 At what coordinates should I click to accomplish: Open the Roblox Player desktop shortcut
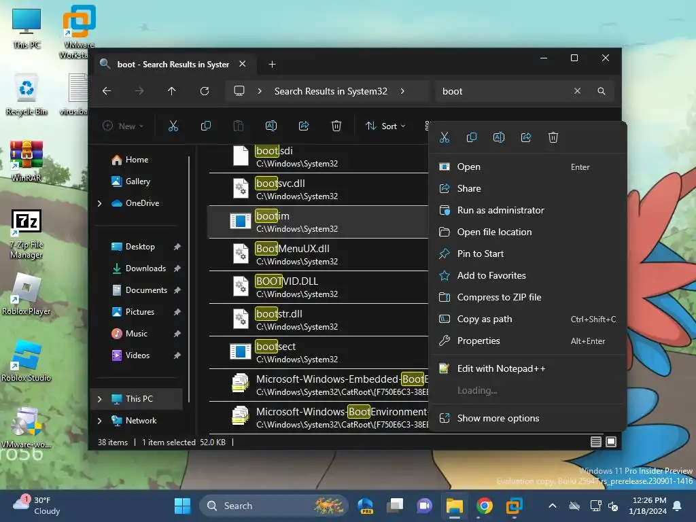point(27,294)
